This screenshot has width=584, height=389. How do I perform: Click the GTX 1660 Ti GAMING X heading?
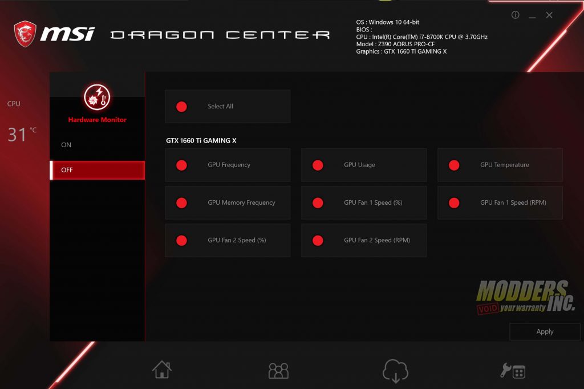pyautogui.click(x=201, y=140)
